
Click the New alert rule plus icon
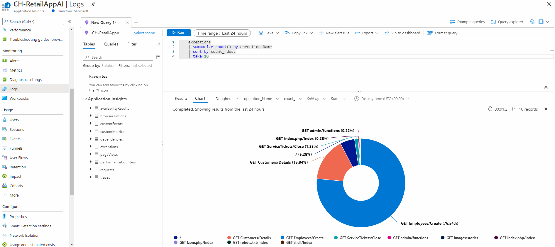pos(321,33)
